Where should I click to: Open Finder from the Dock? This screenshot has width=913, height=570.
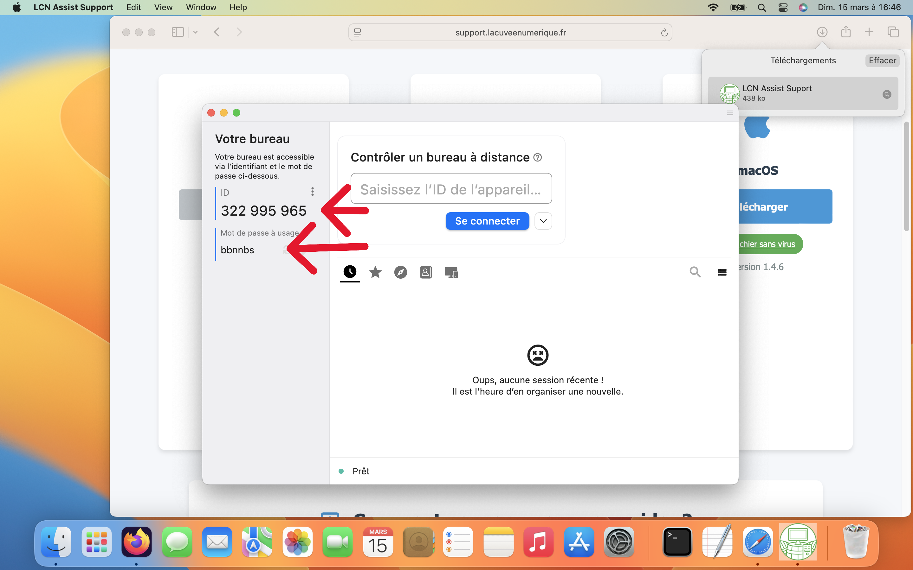[x=56, y=542]
